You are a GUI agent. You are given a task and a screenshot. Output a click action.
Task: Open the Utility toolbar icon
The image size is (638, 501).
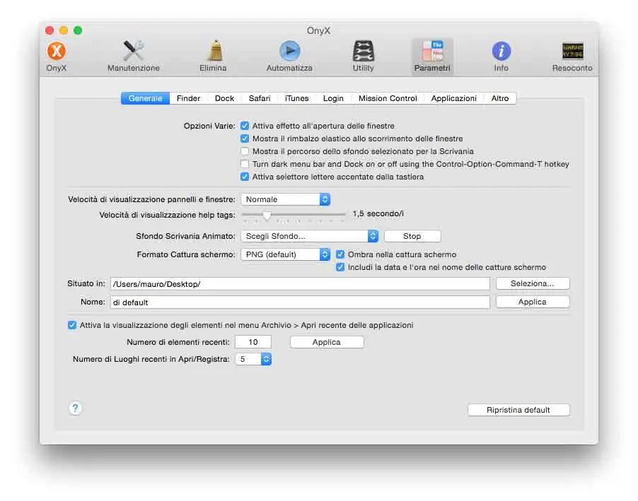coord(363,56)
